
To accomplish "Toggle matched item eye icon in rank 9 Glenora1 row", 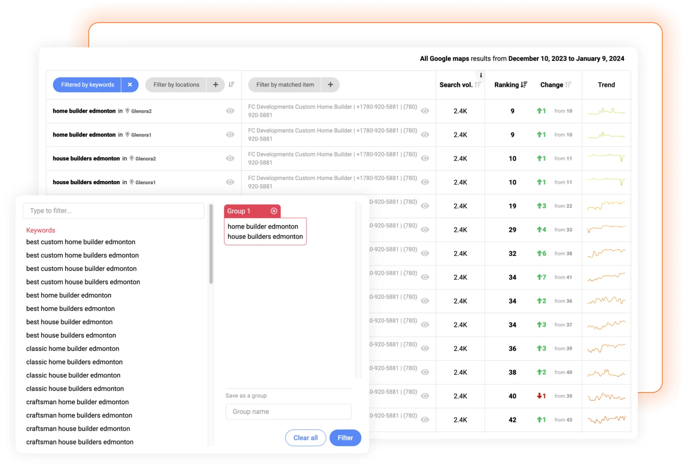I will pos(425,135).
